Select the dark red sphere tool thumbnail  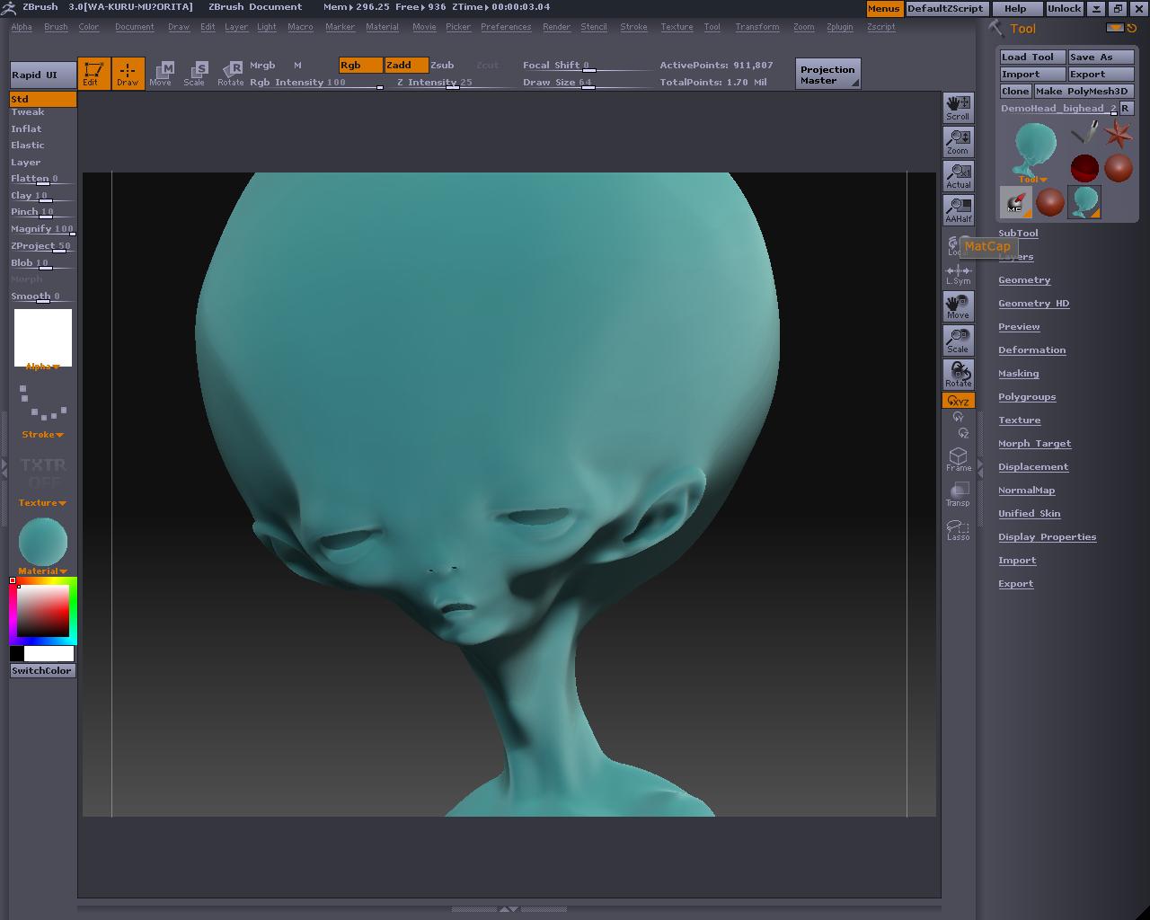tap(1084, 168)
